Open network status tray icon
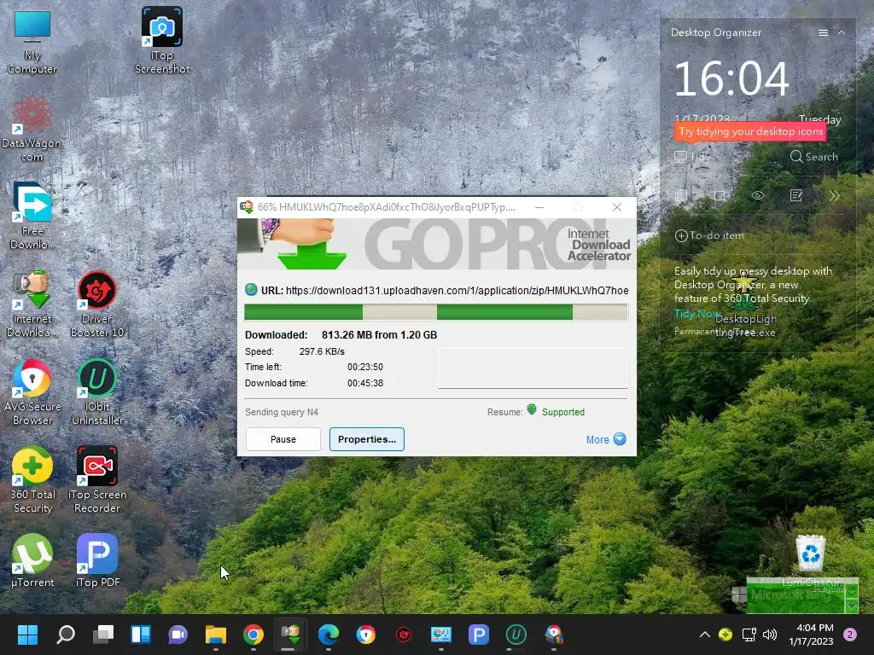874x655 pixels. click(x=749, y=635)
